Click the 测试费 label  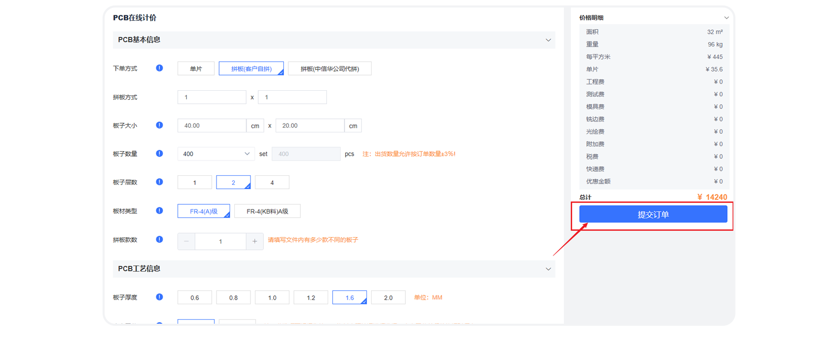[595, 94]
